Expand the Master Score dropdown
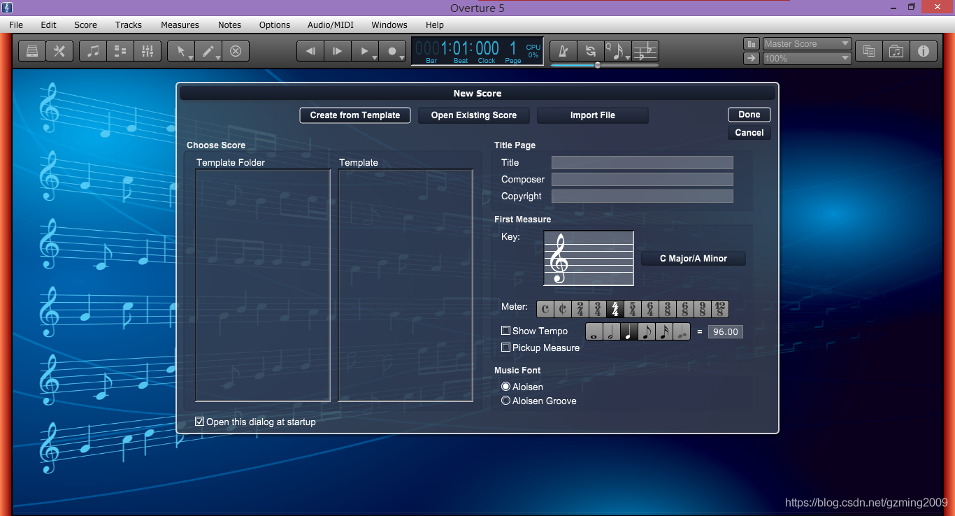The image size is (955, 516). tap(807, 43)
